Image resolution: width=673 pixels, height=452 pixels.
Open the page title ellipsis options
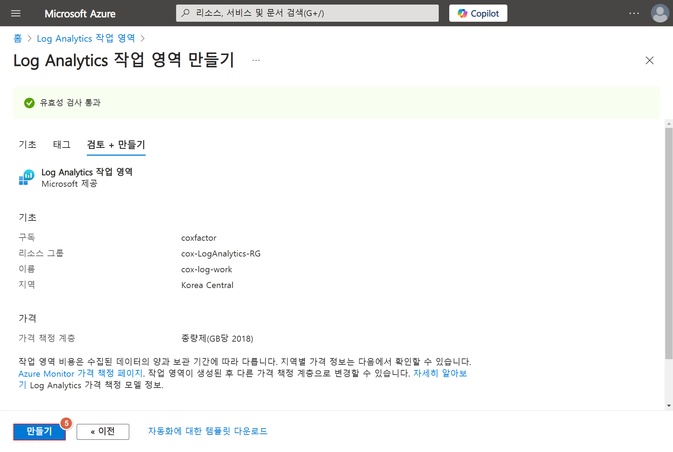[x=256, y=60]
